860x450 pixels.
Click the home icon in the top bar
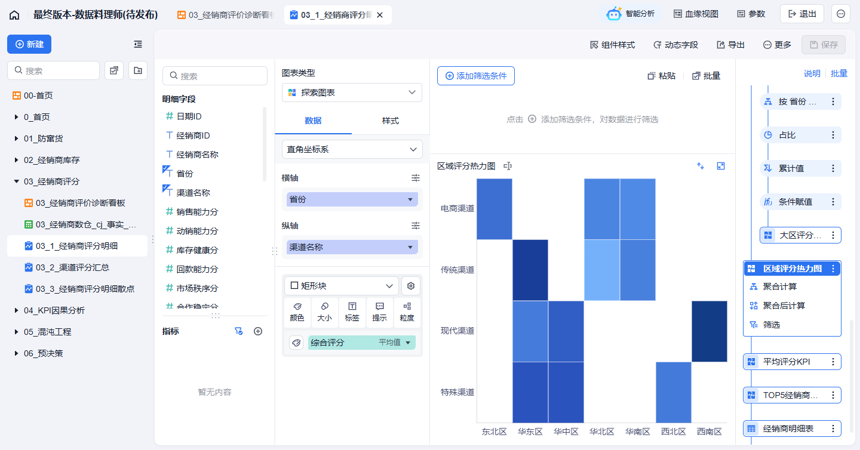point(14,15)
